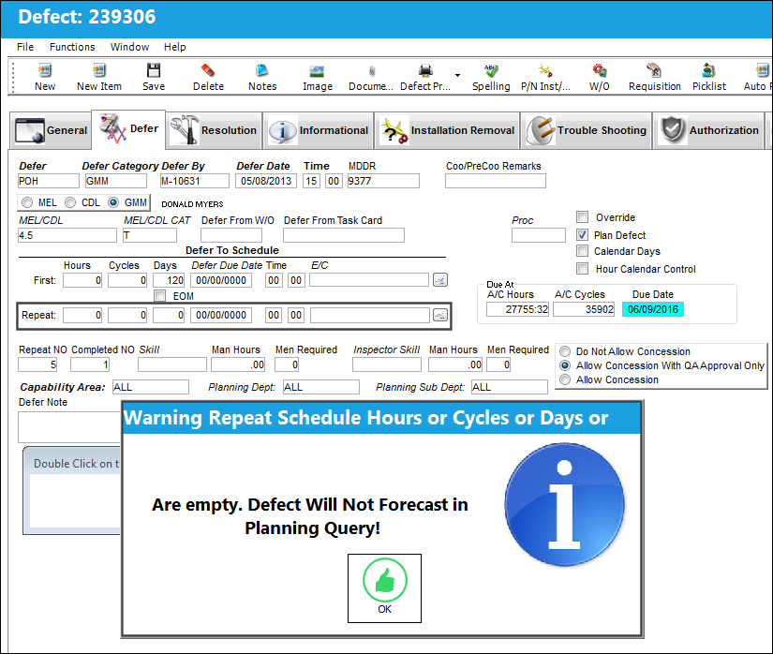Image resolution: width=773 pixels, height=654 pixels.
Task: Select the MEL radio button
Action: [27, 202]
